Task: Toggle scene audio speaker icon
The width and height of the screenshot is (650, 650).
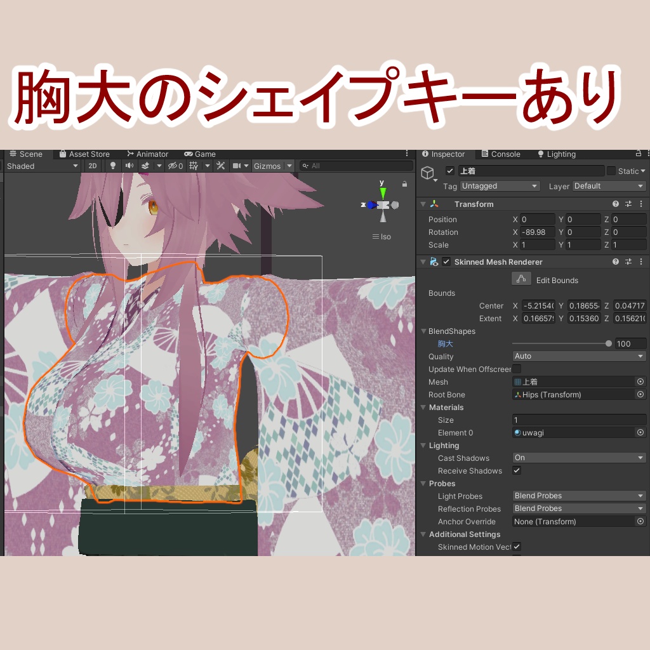Action: [129, 166]
